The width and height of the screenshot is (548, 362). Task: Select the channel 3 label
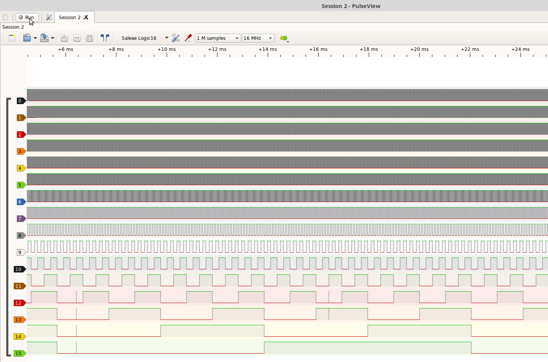click(x=21, y=151)
